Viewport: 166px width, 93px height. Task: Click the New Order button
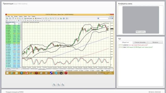28,18
